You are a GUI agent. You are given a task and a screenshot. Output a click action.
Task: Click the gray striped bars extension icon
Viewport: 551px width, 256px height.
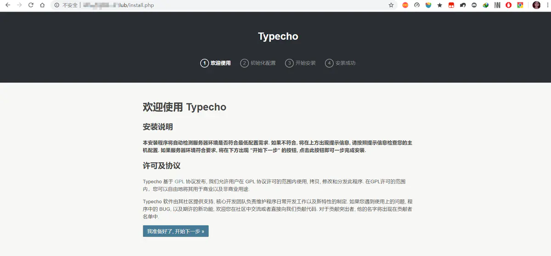pyautogui.click(x=497, y=5)
